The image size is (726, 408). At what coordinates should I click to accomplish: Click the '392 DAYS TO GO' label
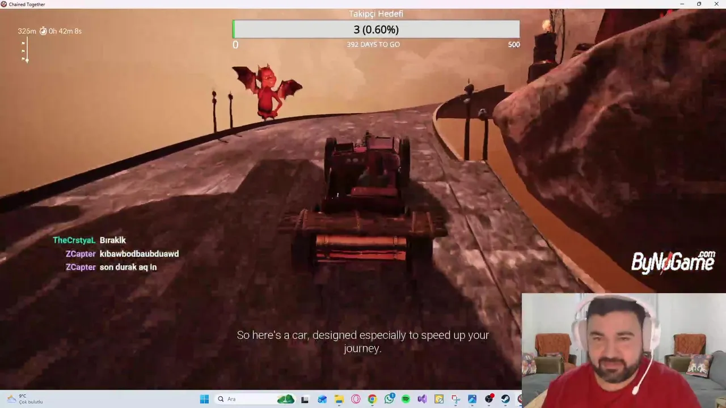[x=373, y=44]
